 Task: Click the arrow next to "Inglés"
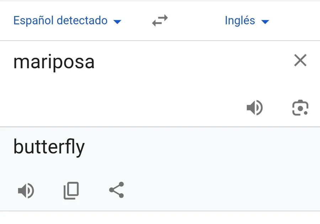click(265, 22)
